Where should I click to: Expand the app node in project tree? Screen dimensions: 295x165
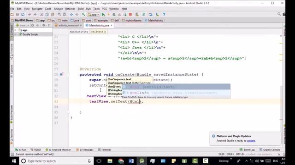(16, 30)
